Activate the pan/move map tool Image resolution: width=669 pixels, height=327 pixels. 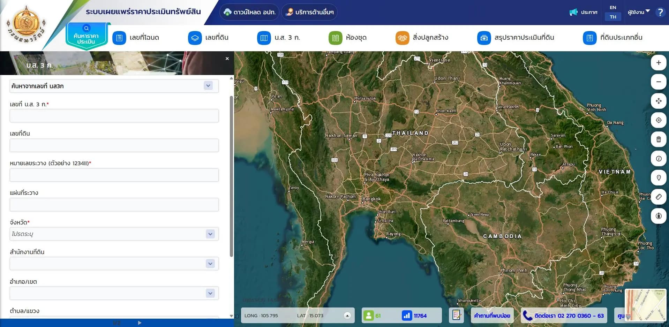658,101
